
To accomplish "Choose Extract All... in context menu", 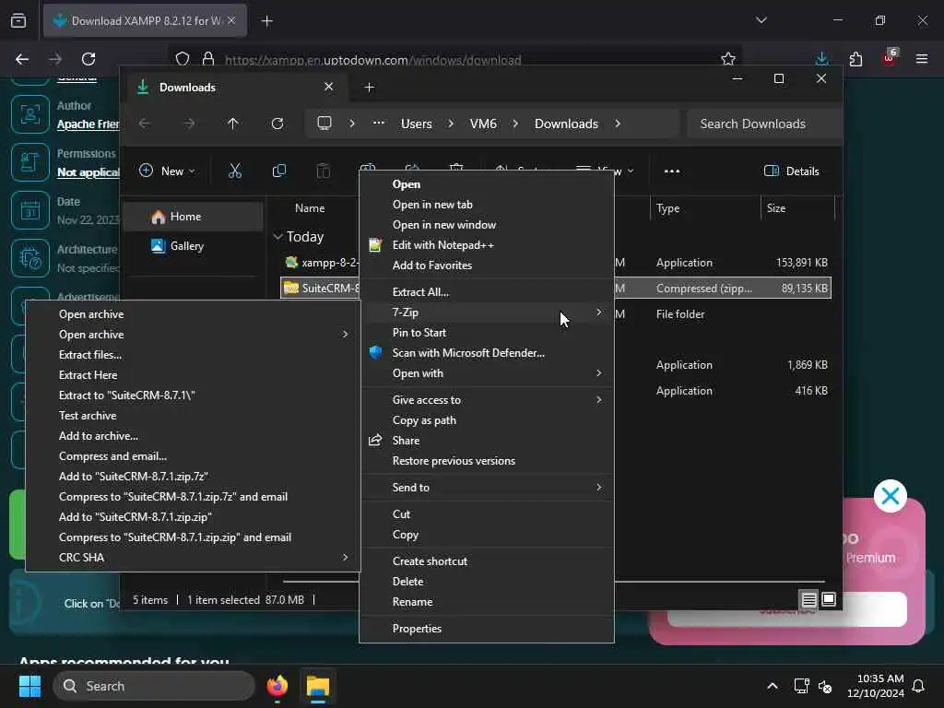I will click(x=487, y=292).
